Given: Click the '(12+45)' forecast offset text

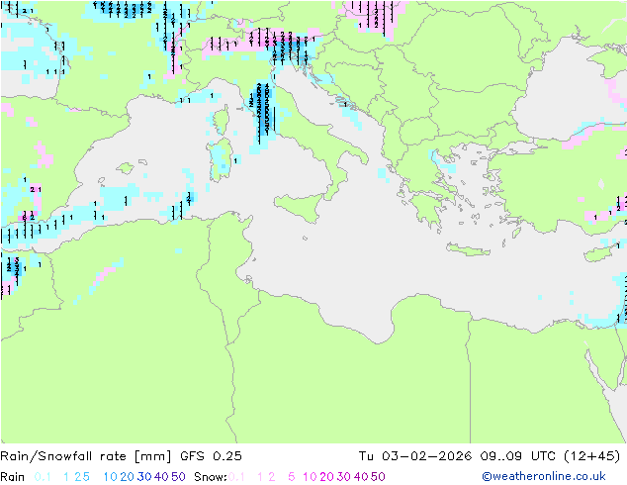Looking at the screenshot, I should pyautogui.click(x=591, y=456).
